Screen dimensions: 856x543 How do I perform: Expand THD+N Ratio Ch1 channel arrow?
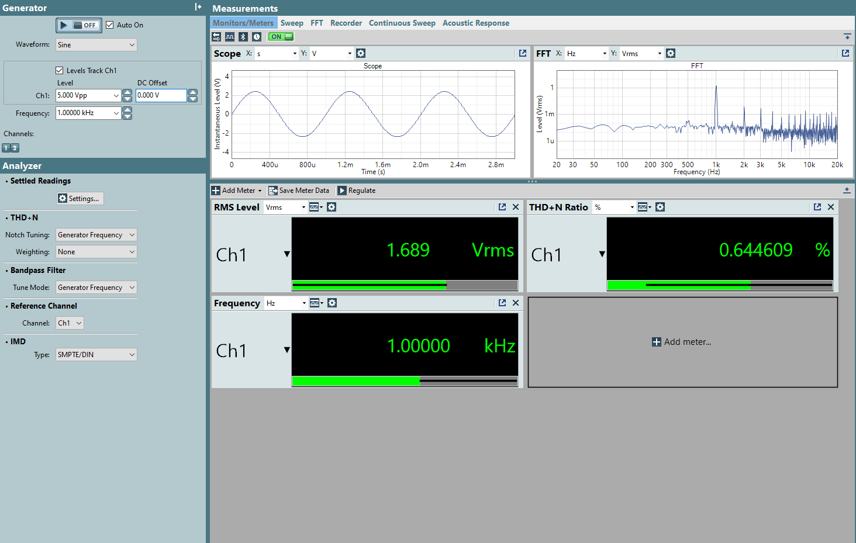click(602, 254)
